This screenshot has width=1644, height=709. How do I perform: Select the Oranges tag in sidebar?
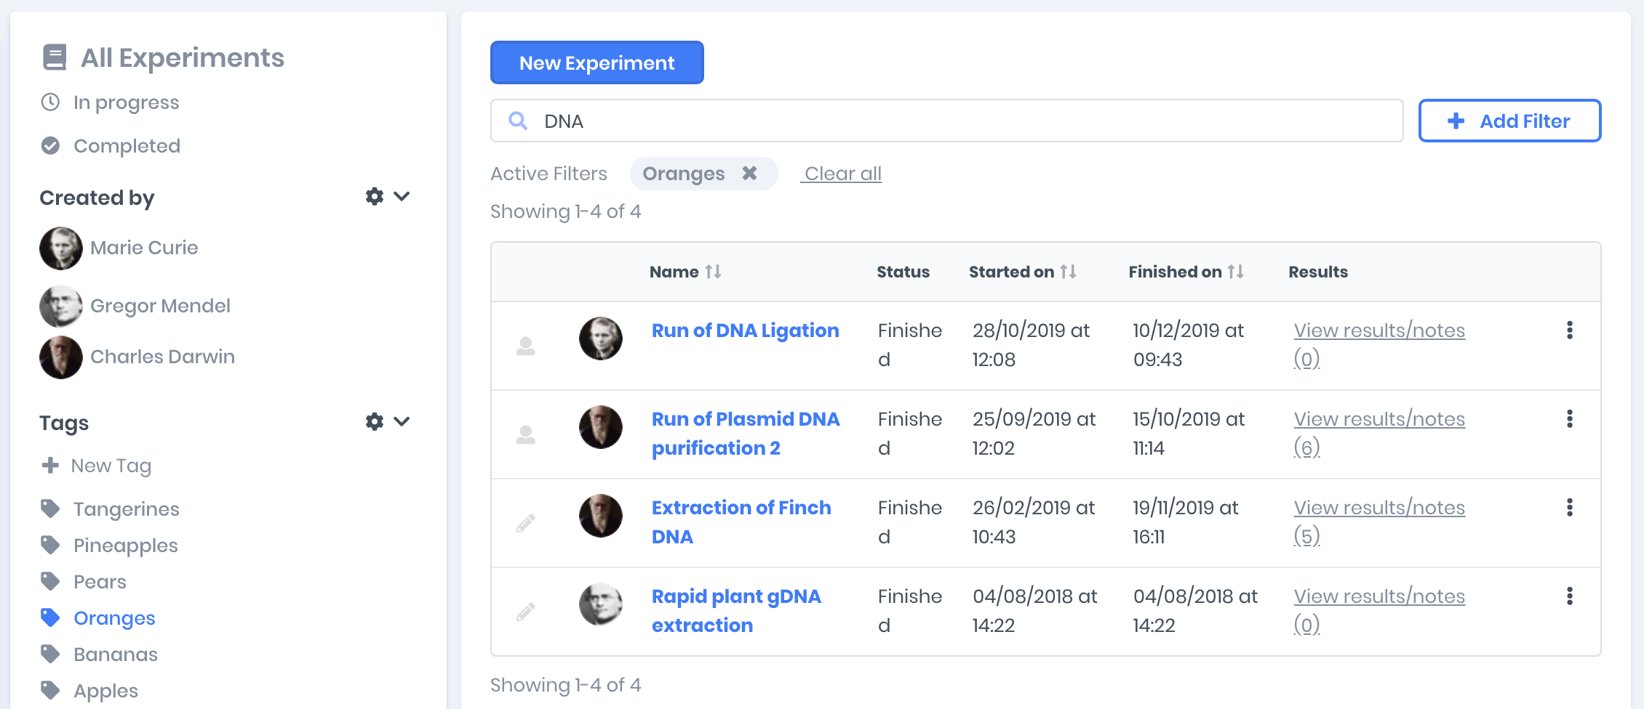coord(113,618)
